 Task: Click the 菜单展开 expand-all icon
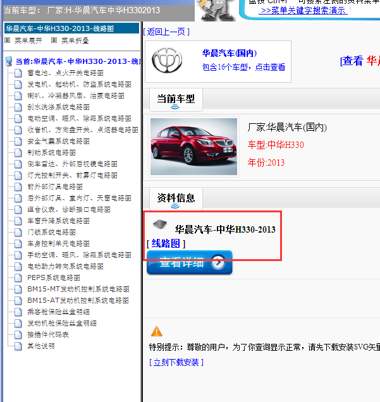[x=8, y=40]
